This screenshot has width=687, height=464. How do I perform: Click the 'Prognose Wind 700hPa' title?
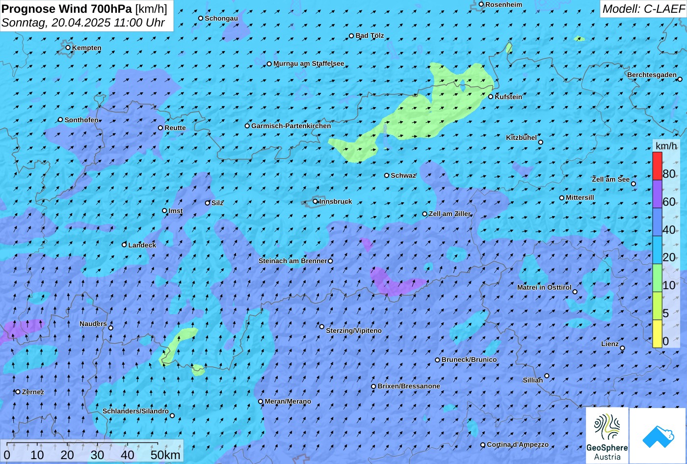tap(67, 8)
